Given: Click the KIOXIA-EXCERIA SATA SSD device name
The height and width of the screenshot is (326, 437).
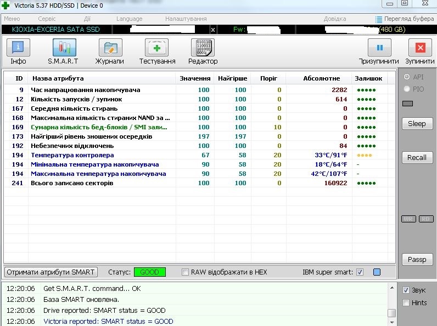Looking at the screenshot, I should (x=56, y=30).
